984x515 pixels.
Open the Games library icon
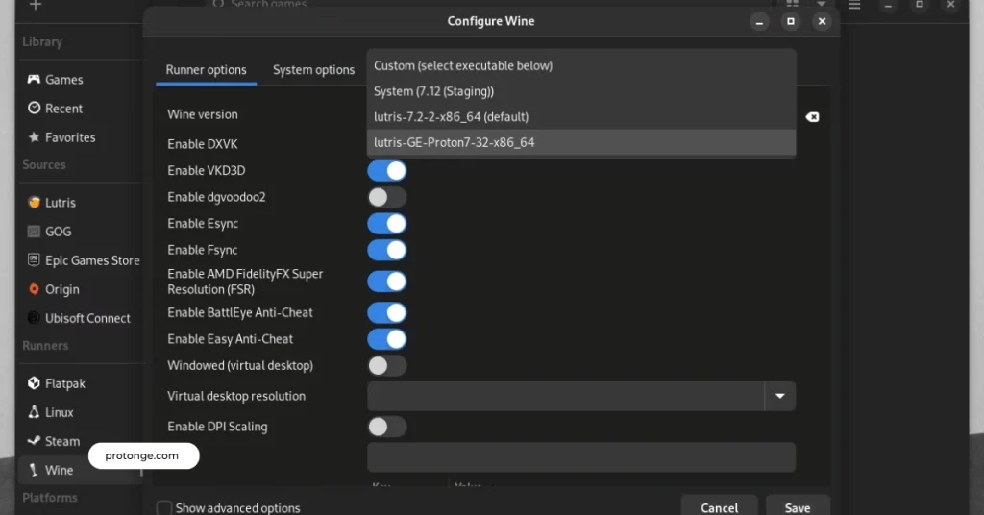(x=35, y=80)
